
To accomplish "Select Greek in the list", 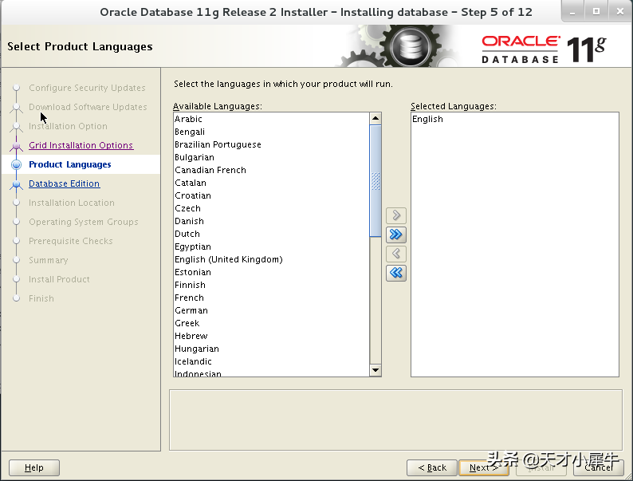I will click(271, 323).
